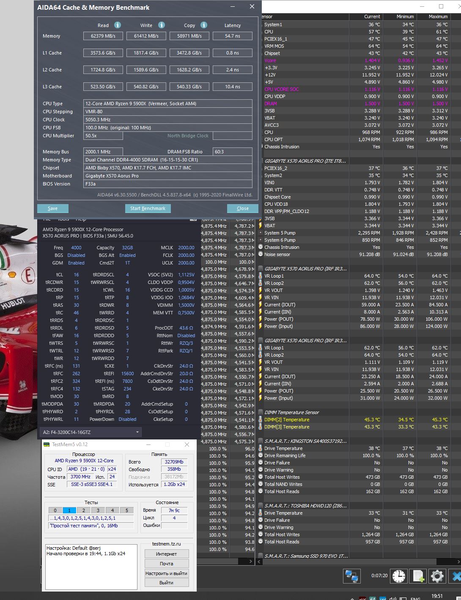The height and width of the screenshot is (600, 461).
Task: Click the Memory Type field showing DDR4-4000
Action: click(168, 160)
